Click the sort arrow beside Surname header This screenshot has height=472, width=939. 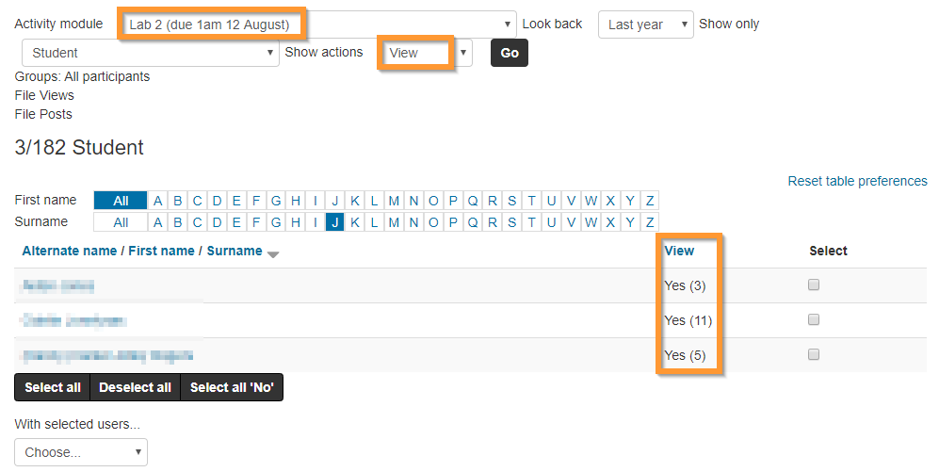pyautogui.click(x=273, y=254)
